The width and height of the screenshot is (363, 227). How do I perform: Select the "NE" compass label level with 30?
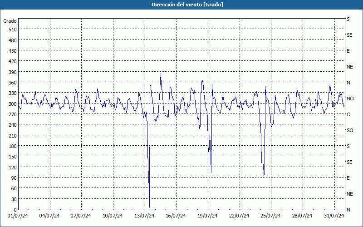350,194
